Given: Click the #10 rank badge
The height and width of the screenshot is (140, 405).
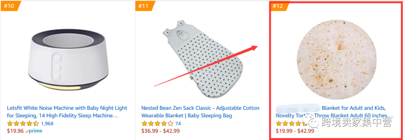Looking at the screenshot, I should pos(10,6).
